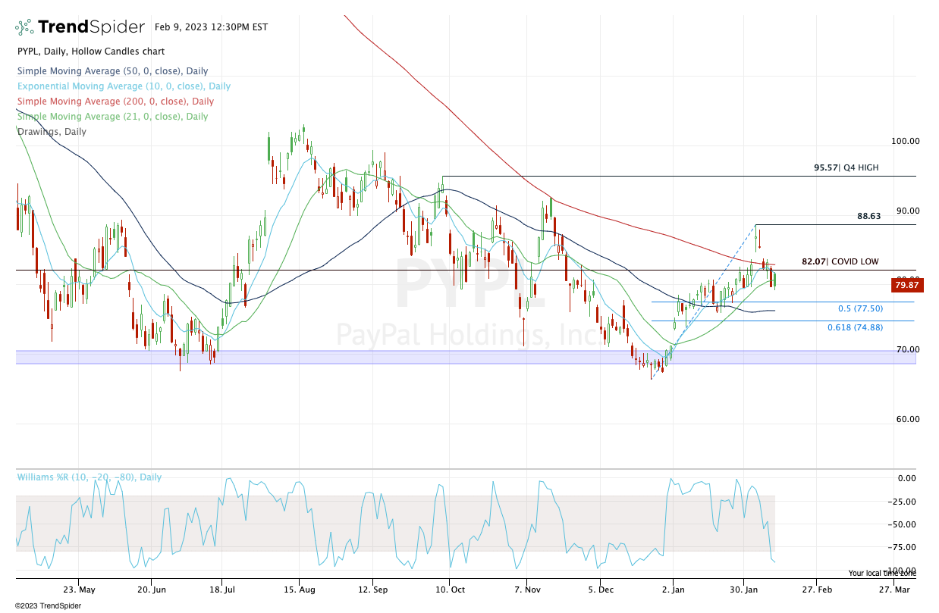Click the Williams %R indicator label
939x613 pixels.
click(x=89, y=477)
